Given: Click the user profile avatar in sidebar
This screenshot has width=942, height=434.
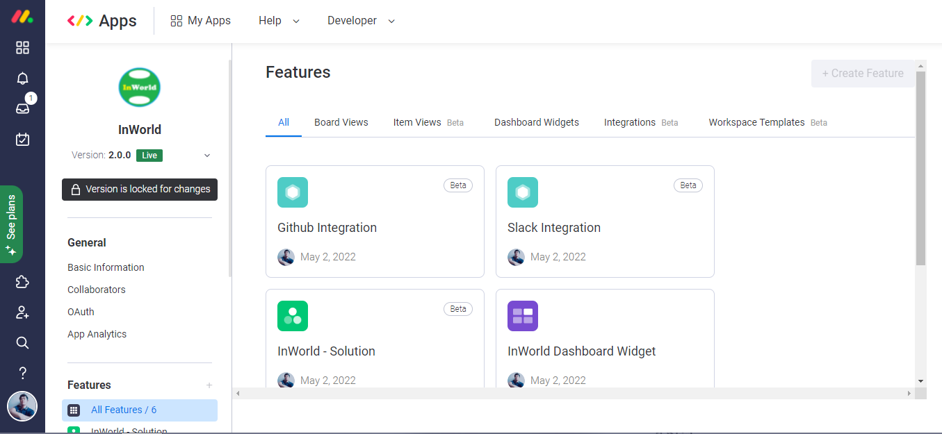Looking at the screenshot, I should click(x=22, y=407).
